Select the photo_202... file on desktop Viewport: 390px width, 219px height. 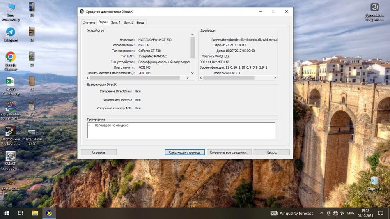[x=11, y=184]
